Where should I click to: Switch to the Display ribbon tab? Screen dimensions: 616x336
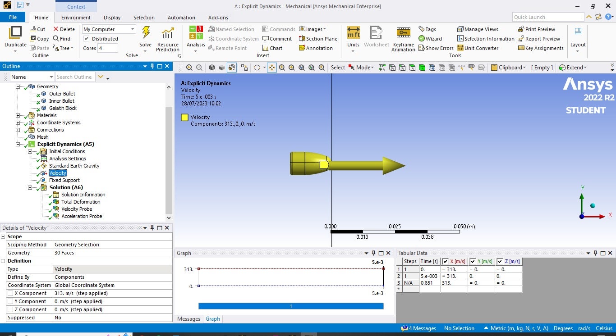click(x=112, y=18)
